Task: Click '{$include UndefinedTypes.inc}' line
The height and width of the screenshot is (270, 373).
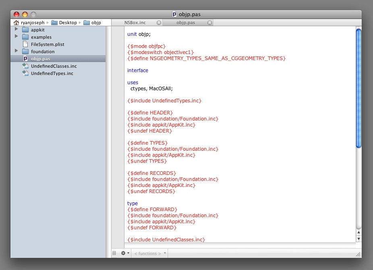Action: click(164, 101)
